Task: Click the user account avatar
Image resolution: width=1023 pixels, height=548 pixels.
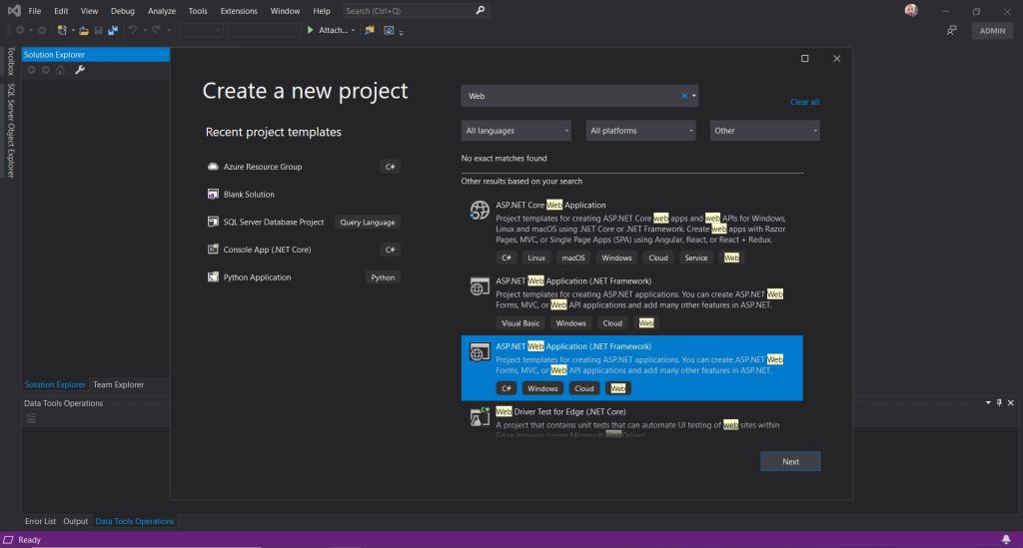Action: point(911,11)
